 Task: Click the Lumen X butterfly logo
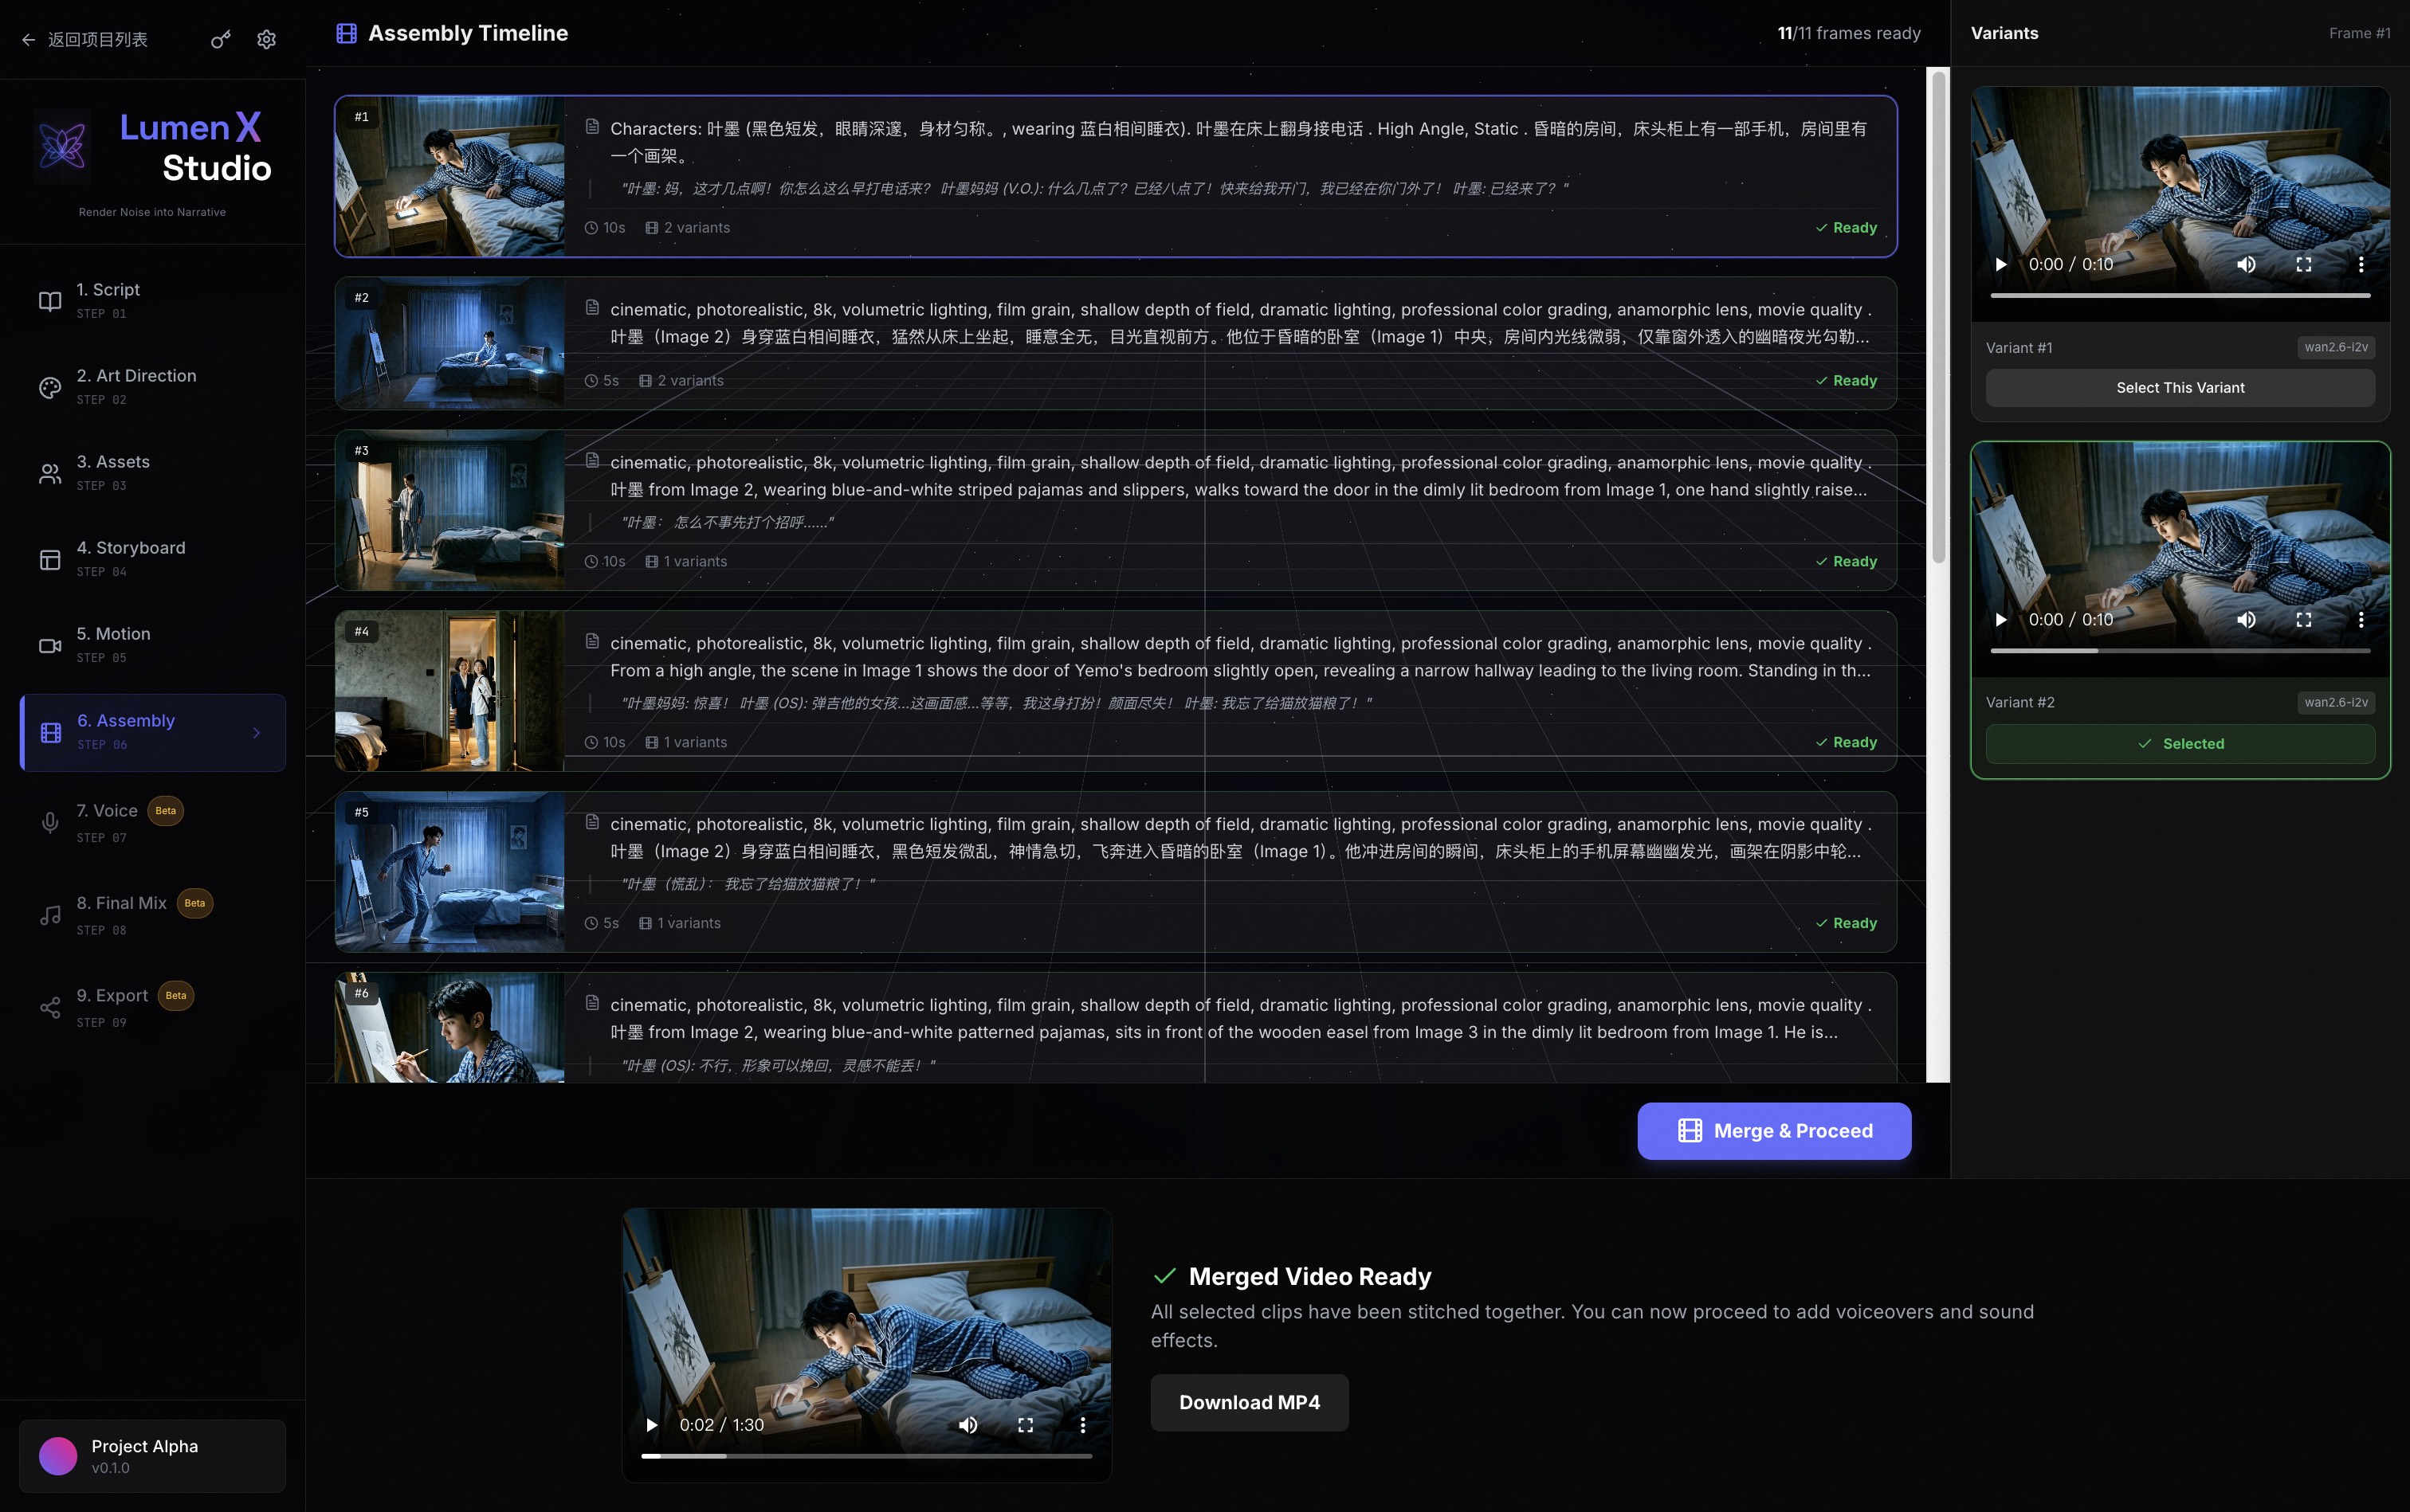pos(62,147)
